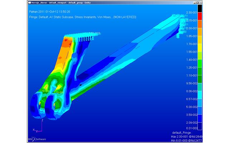
Task: Click the red swatch in the fringe legend
Action: coord(200,16)
